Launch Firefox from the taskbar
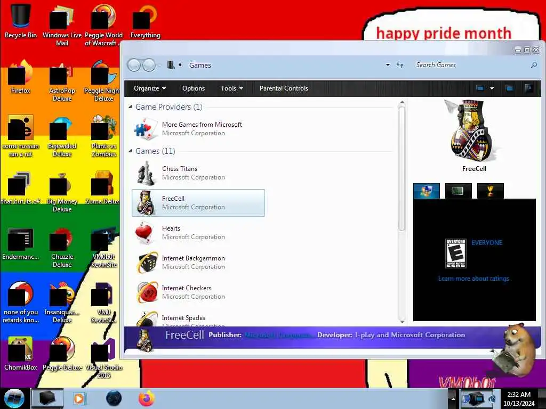 [146, 398]
